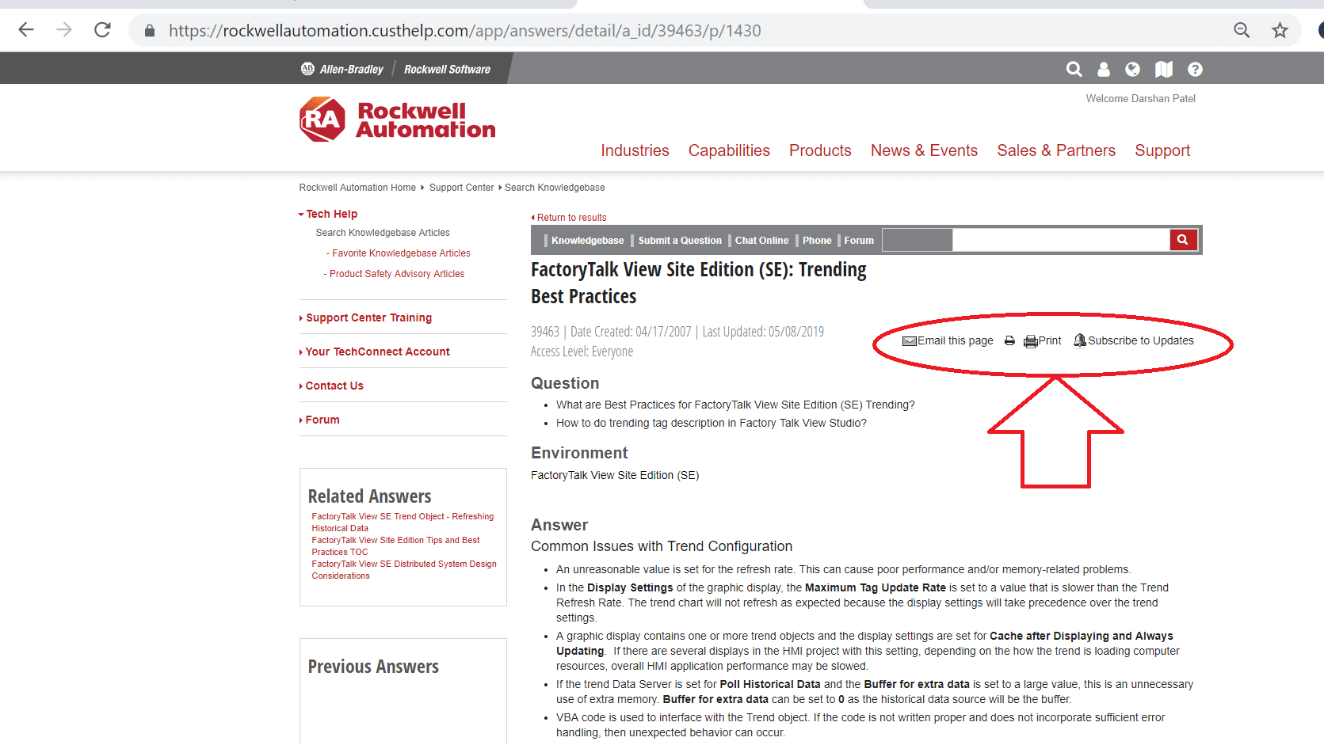Image resolution: width=1324 pixels, height=745 pixels.
Task: Click Subscribe to Updates link
Action: pyautogui.click(x=1139, y=340)
